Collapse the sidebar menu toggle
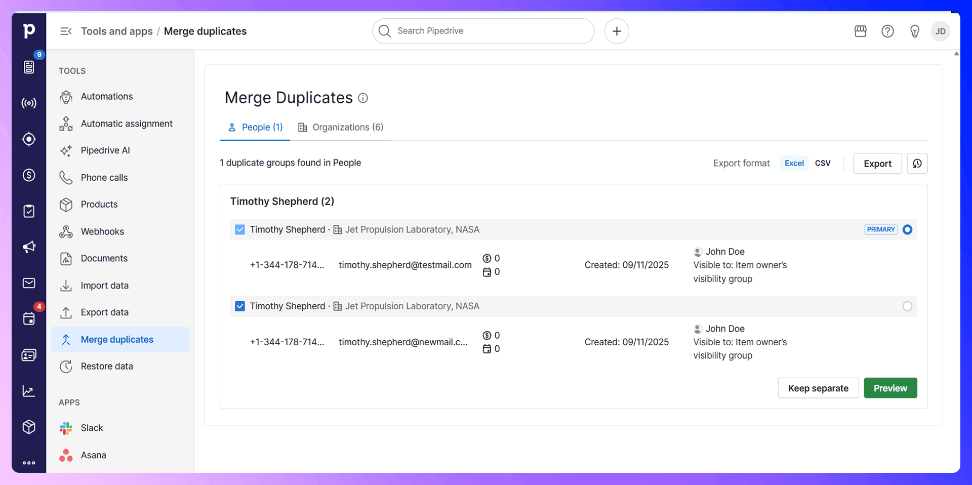 pos(66,31)
